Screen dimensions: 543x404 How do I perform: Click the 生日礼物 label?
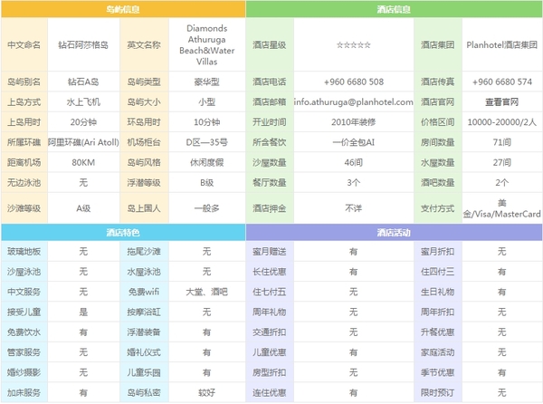pos(438,292)
